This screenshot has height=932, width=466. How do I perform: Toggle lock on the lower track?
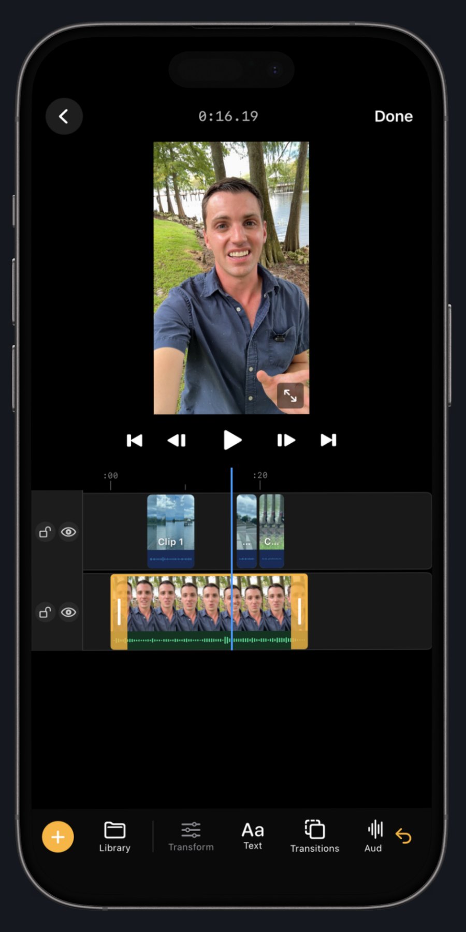click(x=45, y=613)
